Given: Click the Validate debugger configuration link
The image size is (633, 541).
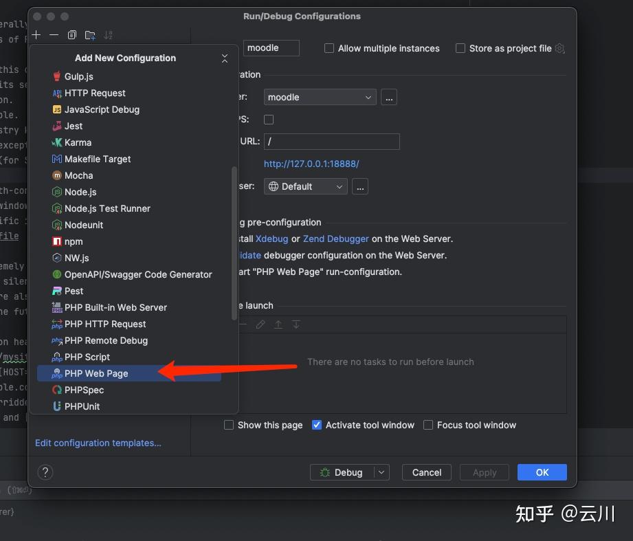Looking at the screenshot, I should coord(250,256).
